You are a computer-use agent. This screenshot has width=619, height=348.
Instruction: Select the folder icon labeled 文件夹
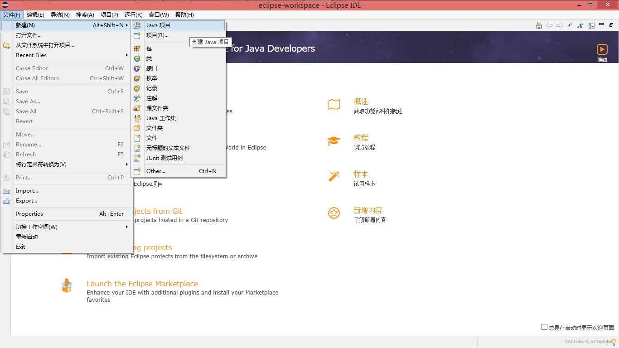point(137,128)
